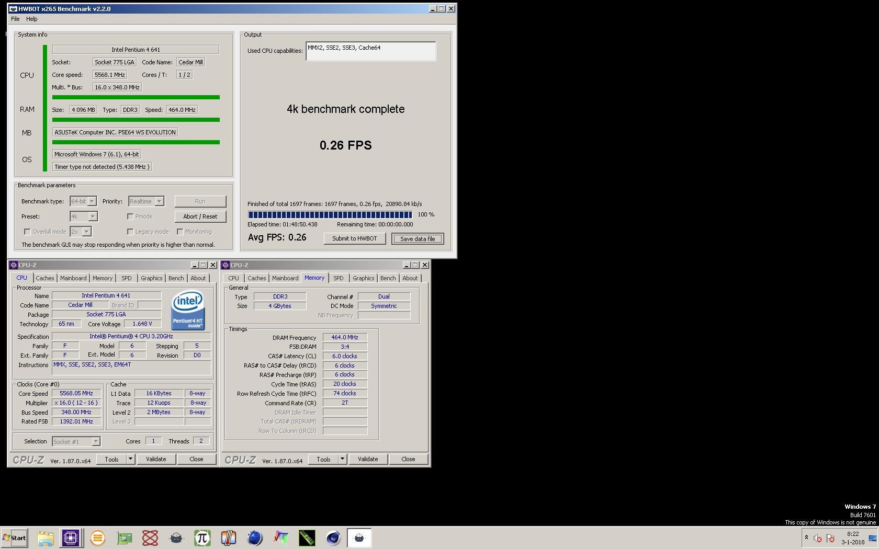
Task: Click Validate in CPU-Z processor window
Action: tap(156, 459)
